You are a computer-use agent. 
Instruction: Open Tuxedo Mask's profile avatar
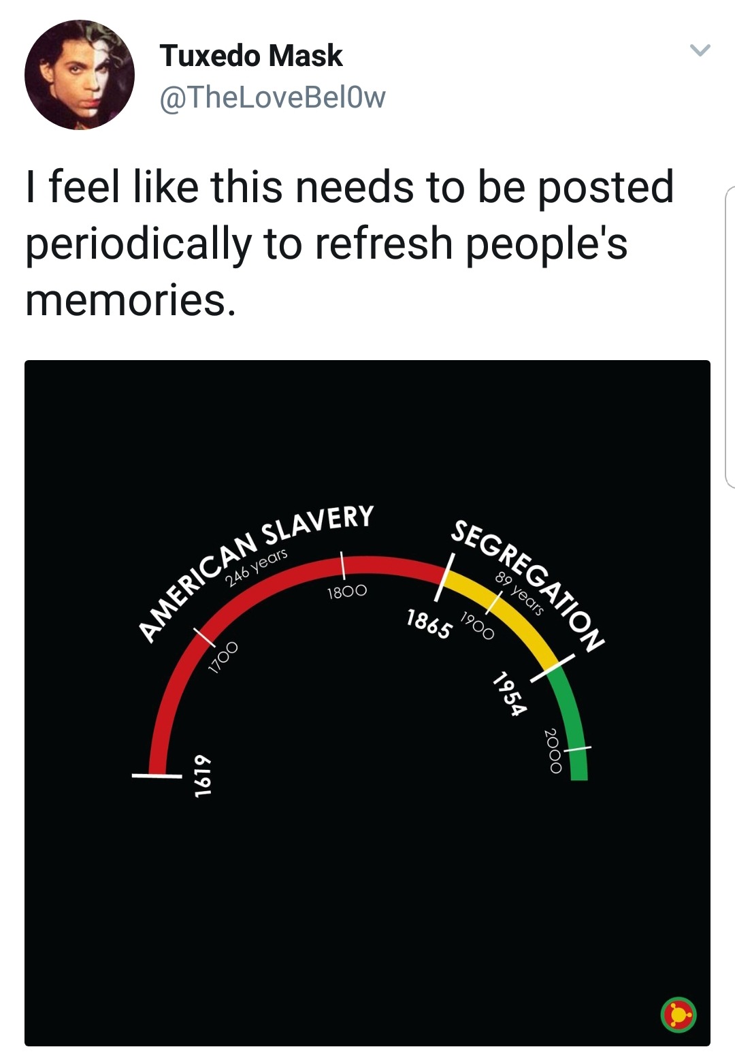tap(80, 75)
